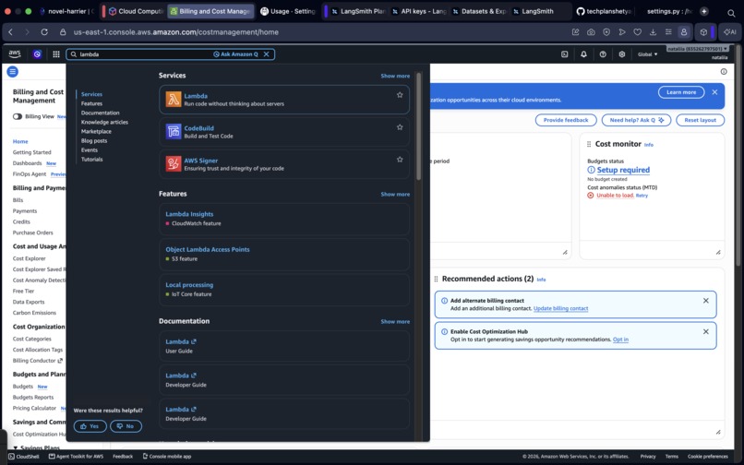The image size is (744, 465).
Task: Select the Documentation search filter
Action: click(x=100, y=113)
